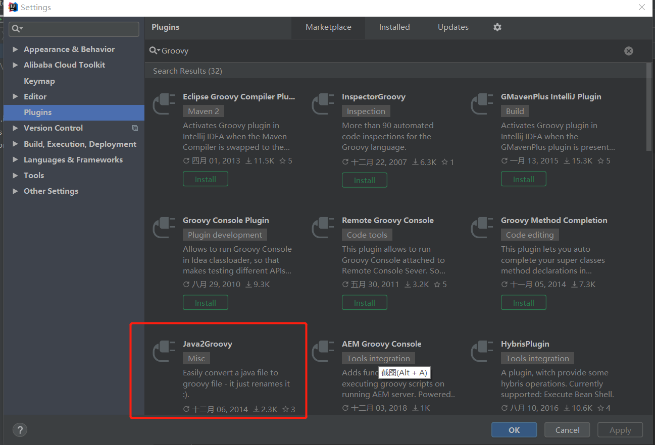
Task: Click the HybrisPlugin plugin icon
Action: [x=482, y=352]
